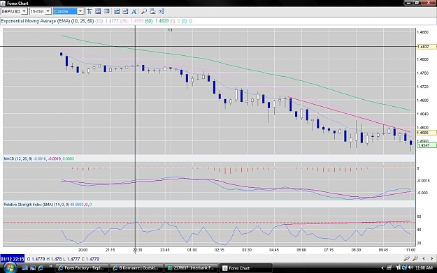
Task: Switch to the Forex Factory taskbar window
Action: (x=82, y=268)
